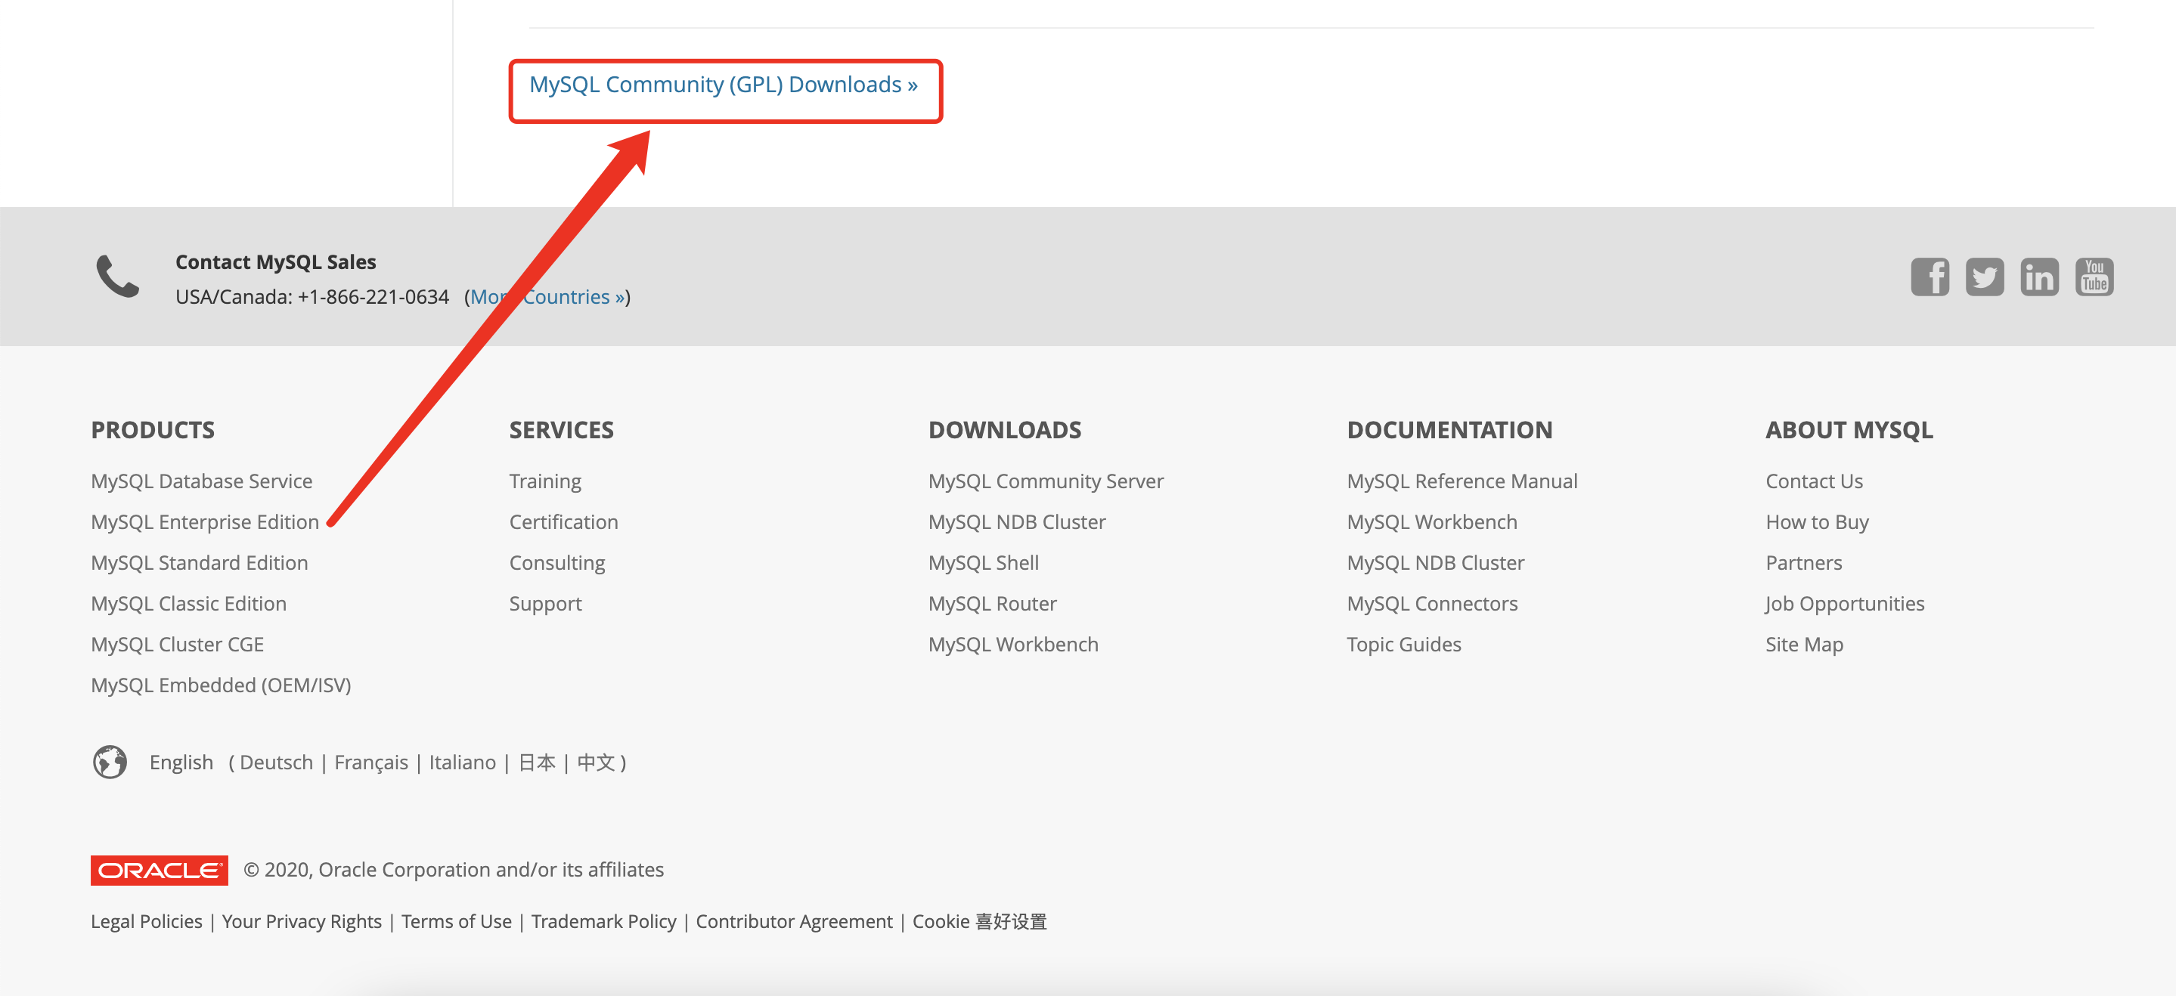The image size is (2176, 996).
Task: Open How to Buy link
Action: pos(1818,522)
